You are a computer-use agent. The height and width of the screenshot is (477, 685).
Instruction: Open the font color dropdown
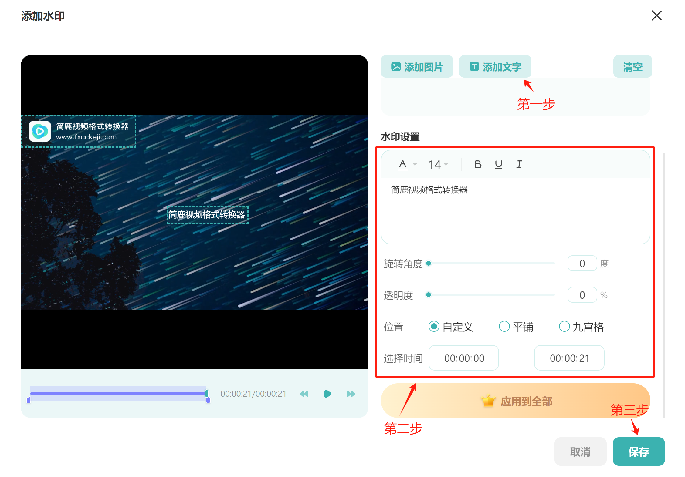coord(407,164)
